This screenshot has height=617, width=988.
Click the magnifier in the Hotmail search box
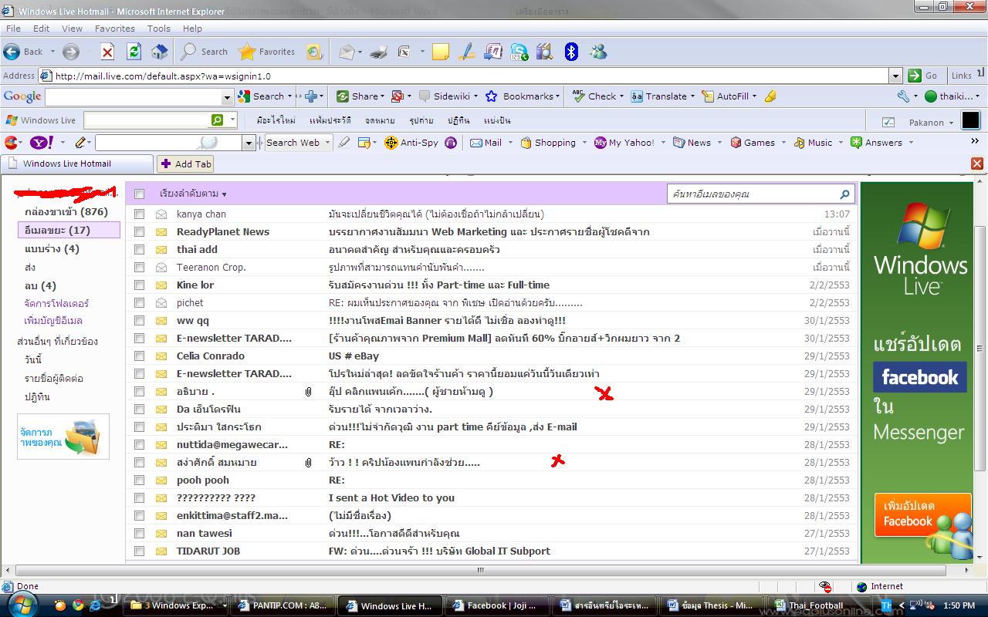844,194
